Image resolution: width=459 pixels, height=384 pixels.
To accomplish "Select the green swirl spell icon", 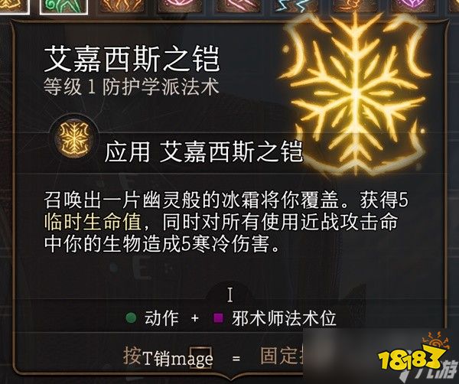I will (x=63, y=6).
